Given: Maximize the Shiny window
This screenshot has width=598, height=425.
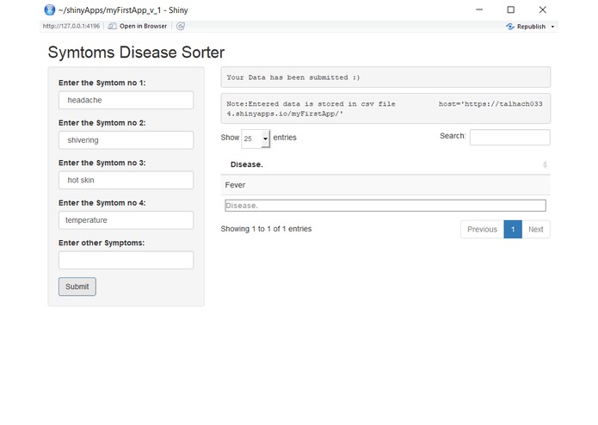Looking at the screenshot, I should pyautogui.click(x=510, y=10).
